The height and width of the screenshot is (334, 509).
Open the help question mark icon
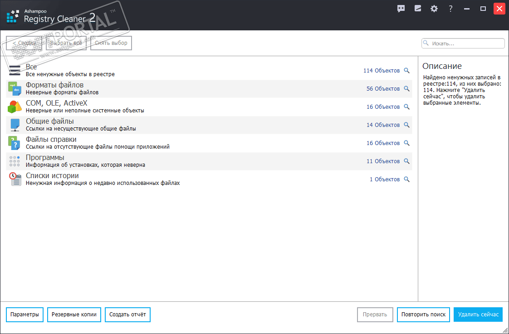[450, 9]
